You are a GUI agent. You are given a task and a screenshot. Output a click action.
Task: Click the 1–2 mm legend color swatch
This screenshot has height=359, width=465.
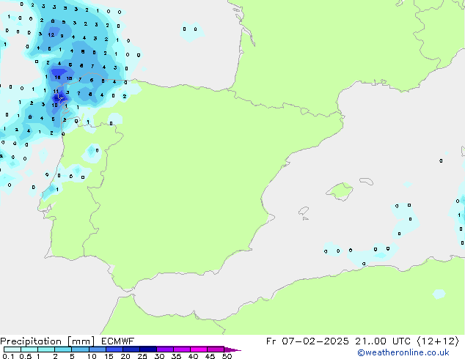pos(46,349)
